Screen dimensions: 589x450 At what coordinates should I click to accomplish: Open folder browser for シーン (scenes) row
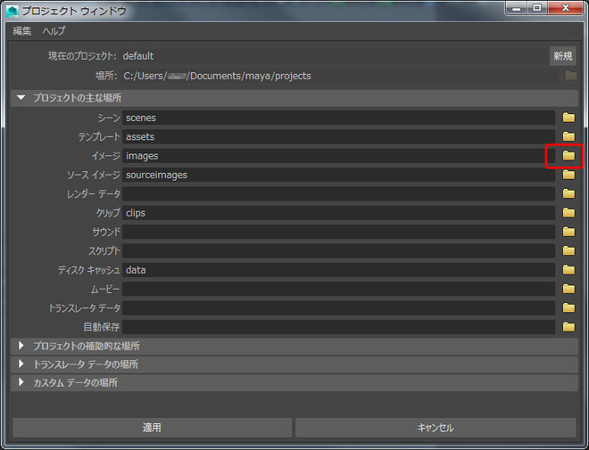[568, 118]
